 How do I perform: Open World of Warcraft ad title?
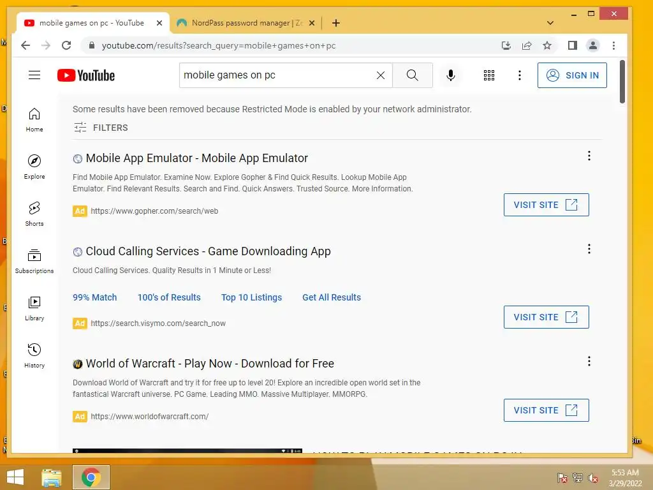(x=210, y=364)
